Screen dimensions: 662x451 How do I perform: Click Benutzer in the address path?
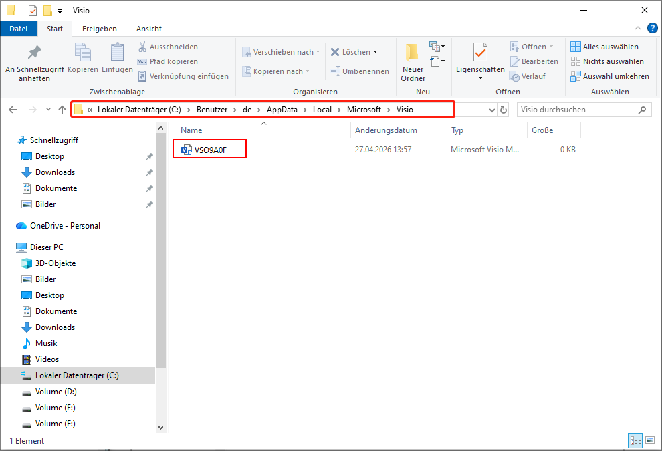[x=212, y=110]
